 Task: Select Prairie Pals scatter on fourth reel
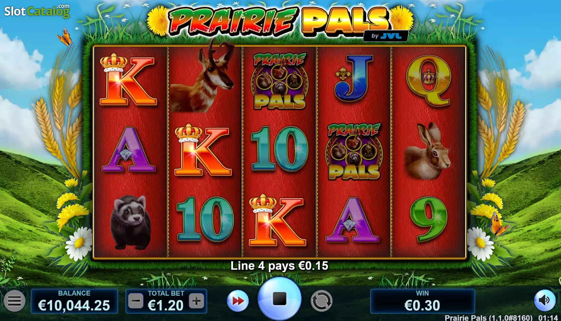click(x=354, y=151)
